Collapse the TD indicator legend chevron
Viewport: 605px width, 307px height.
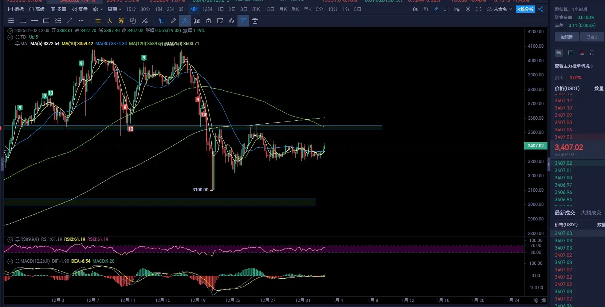(x=10, y=37)
